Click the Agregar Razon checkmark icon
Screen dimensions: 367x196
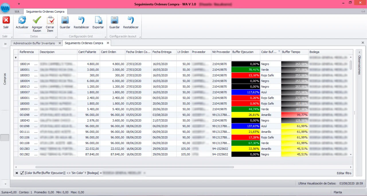[37, 20]
